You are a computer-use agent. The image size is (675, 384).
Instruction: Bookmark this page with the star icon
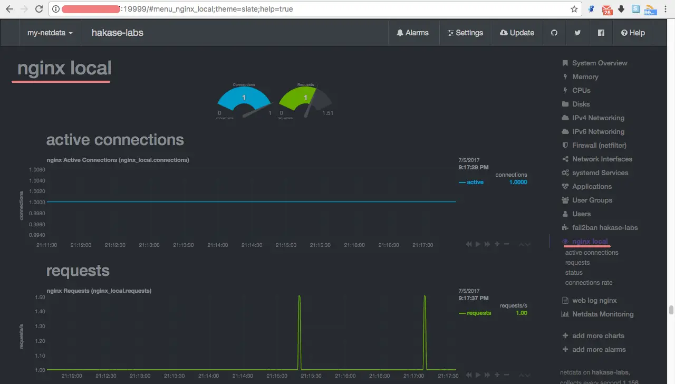pyautogui.click(x=574, y=9)
